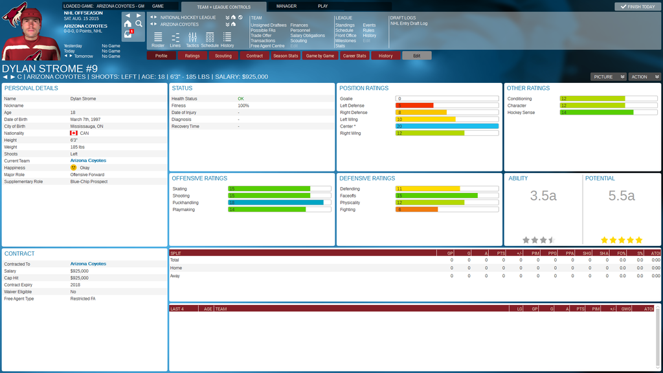The width and height of the screenshot is (663, 373).
Task: Open the PICTURE dropdown
Action: click(608, 77)
